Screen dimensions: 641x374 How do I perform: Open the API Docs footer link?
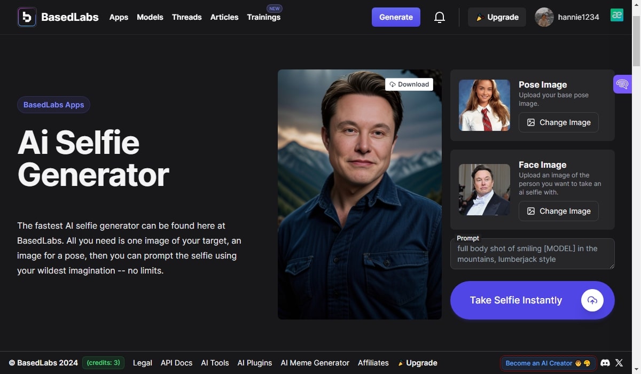coord(176,363)
